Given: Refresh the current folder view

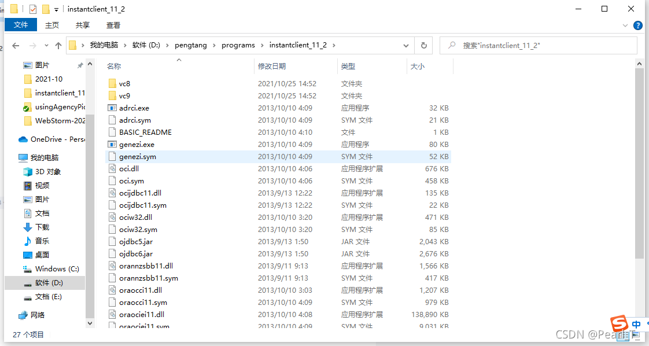Looking at the screenshot, I should pyautogui.click(x=424, y=46).
